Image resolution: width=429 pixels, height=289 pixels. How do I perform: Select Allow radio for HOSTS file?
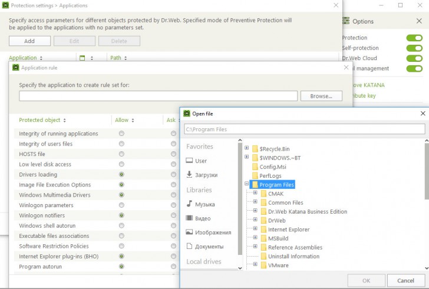coord(121,154)
